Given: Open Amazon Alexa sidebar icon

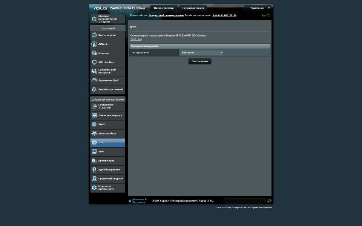Looking at the screenshot, I should pyautogui.click(x=94, y=133).
